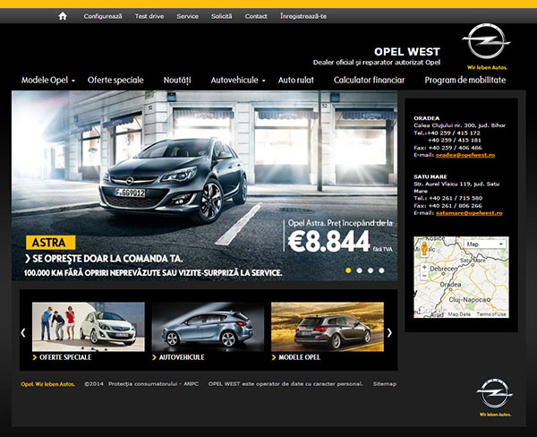The image size is (537, 437).
Task: Zoom out on the map
Action: [424, 276]
